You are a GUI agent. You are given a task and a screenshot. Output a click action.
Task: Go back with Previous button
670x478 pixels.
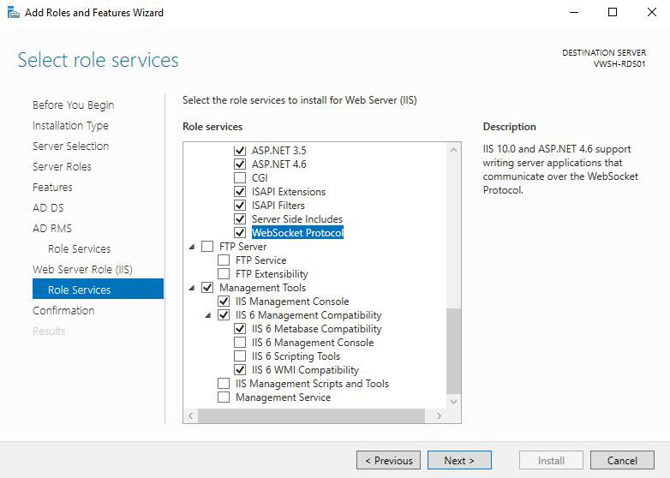(388, 461)
